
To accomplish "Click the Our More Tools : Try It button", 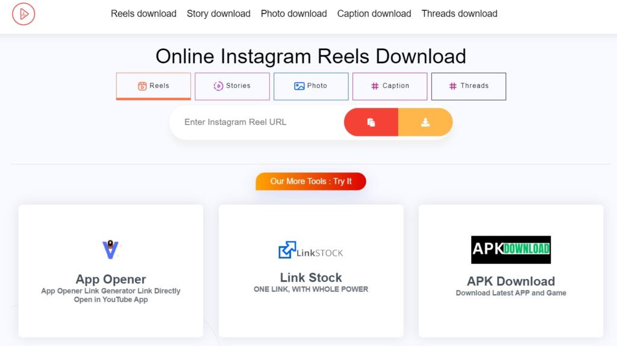I will [x=311, y=181].
